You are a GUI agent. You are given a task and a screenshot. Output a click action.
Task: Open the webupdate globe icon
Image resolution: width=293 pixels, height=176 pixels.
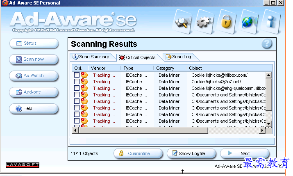(248, 22)
